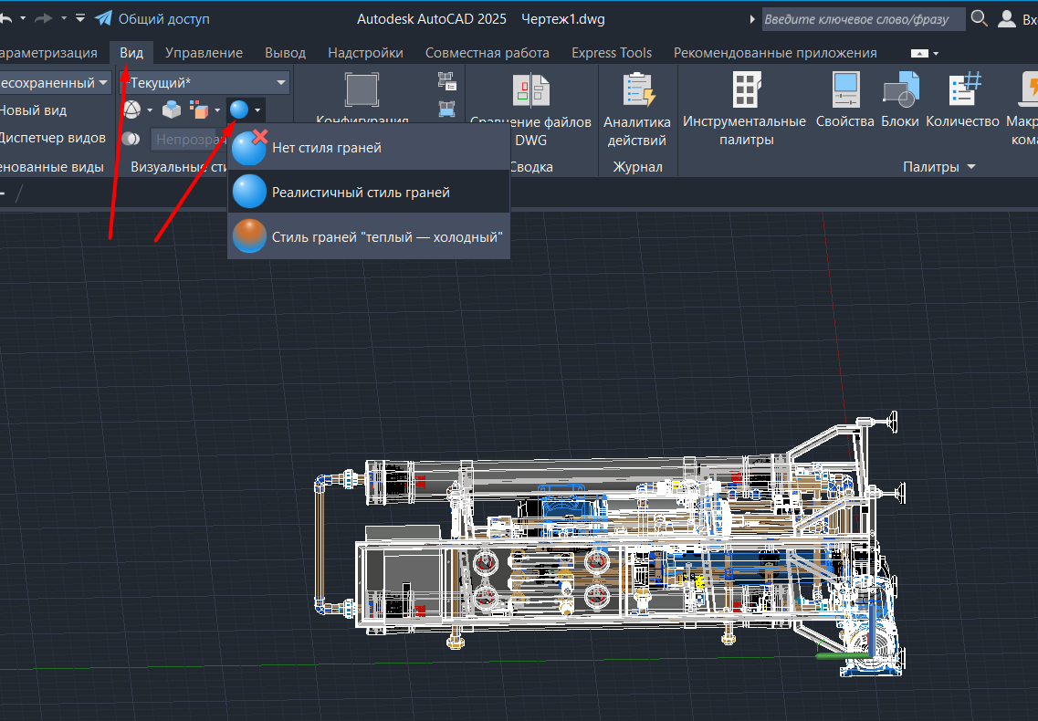Toggle the X-ray transparency effect icon
This screenshot has width=1038, height=721.
131,139
